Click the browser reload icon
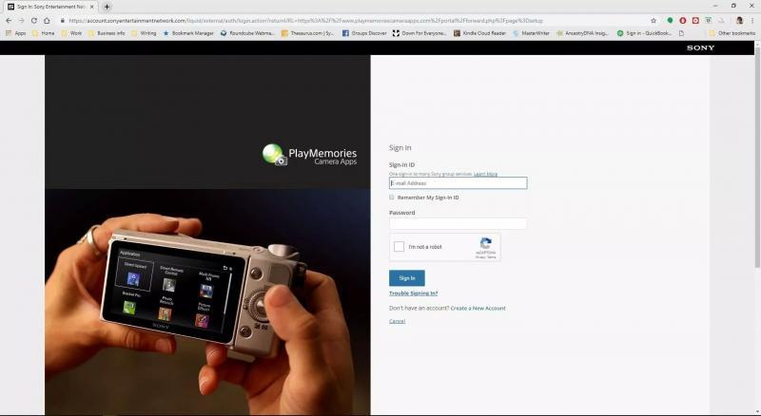Screen dimensions: 761x416 33,20
